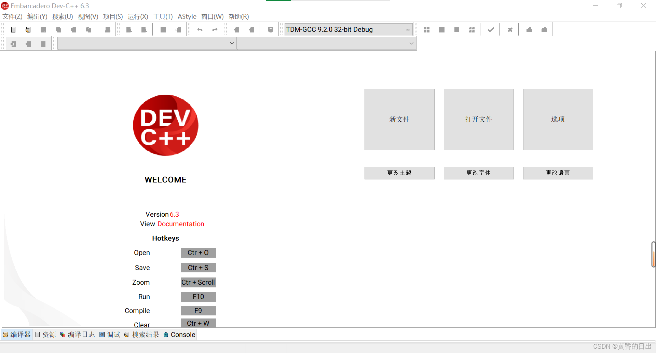
Task: Open the 文件(Z) menu
Action: tap(12, 16)
